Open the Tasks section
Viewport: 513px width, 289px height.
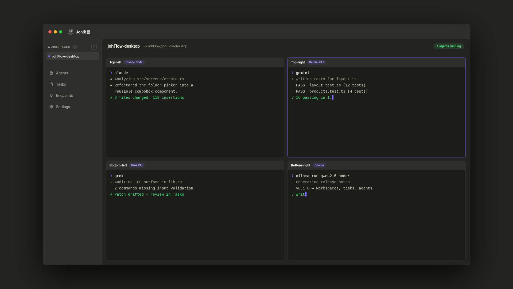72,84
